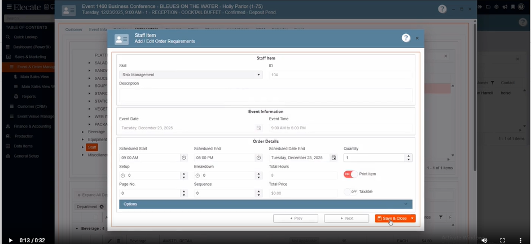Enter fullscreen video mode
The width and height of the screenshot is (531, 244).
[502, 239]
